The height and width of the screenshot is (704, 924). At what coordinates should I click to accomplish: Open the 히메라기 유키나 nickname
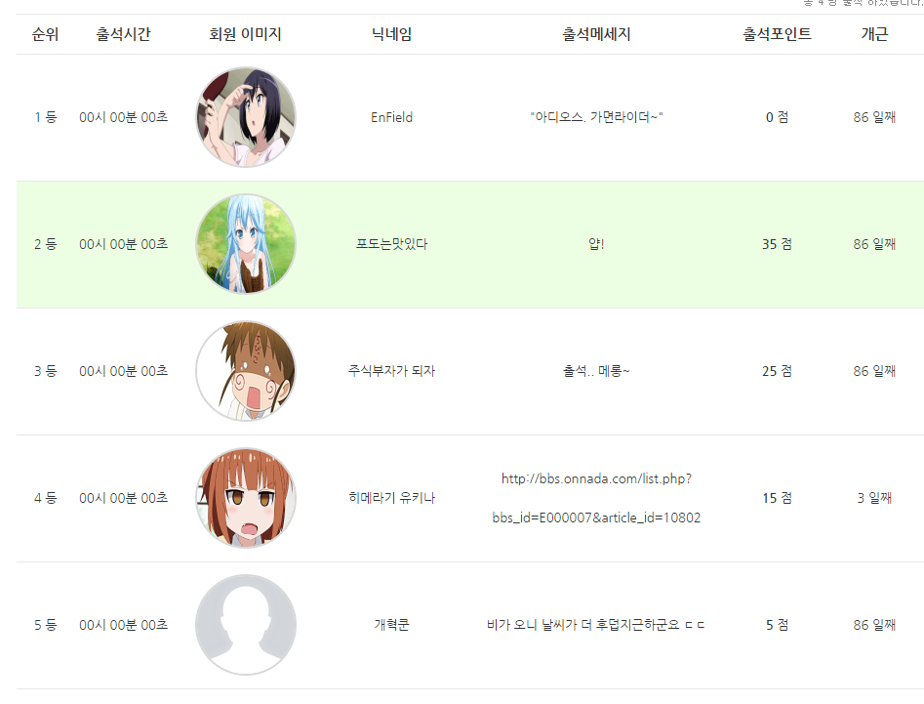pos(392,498)
